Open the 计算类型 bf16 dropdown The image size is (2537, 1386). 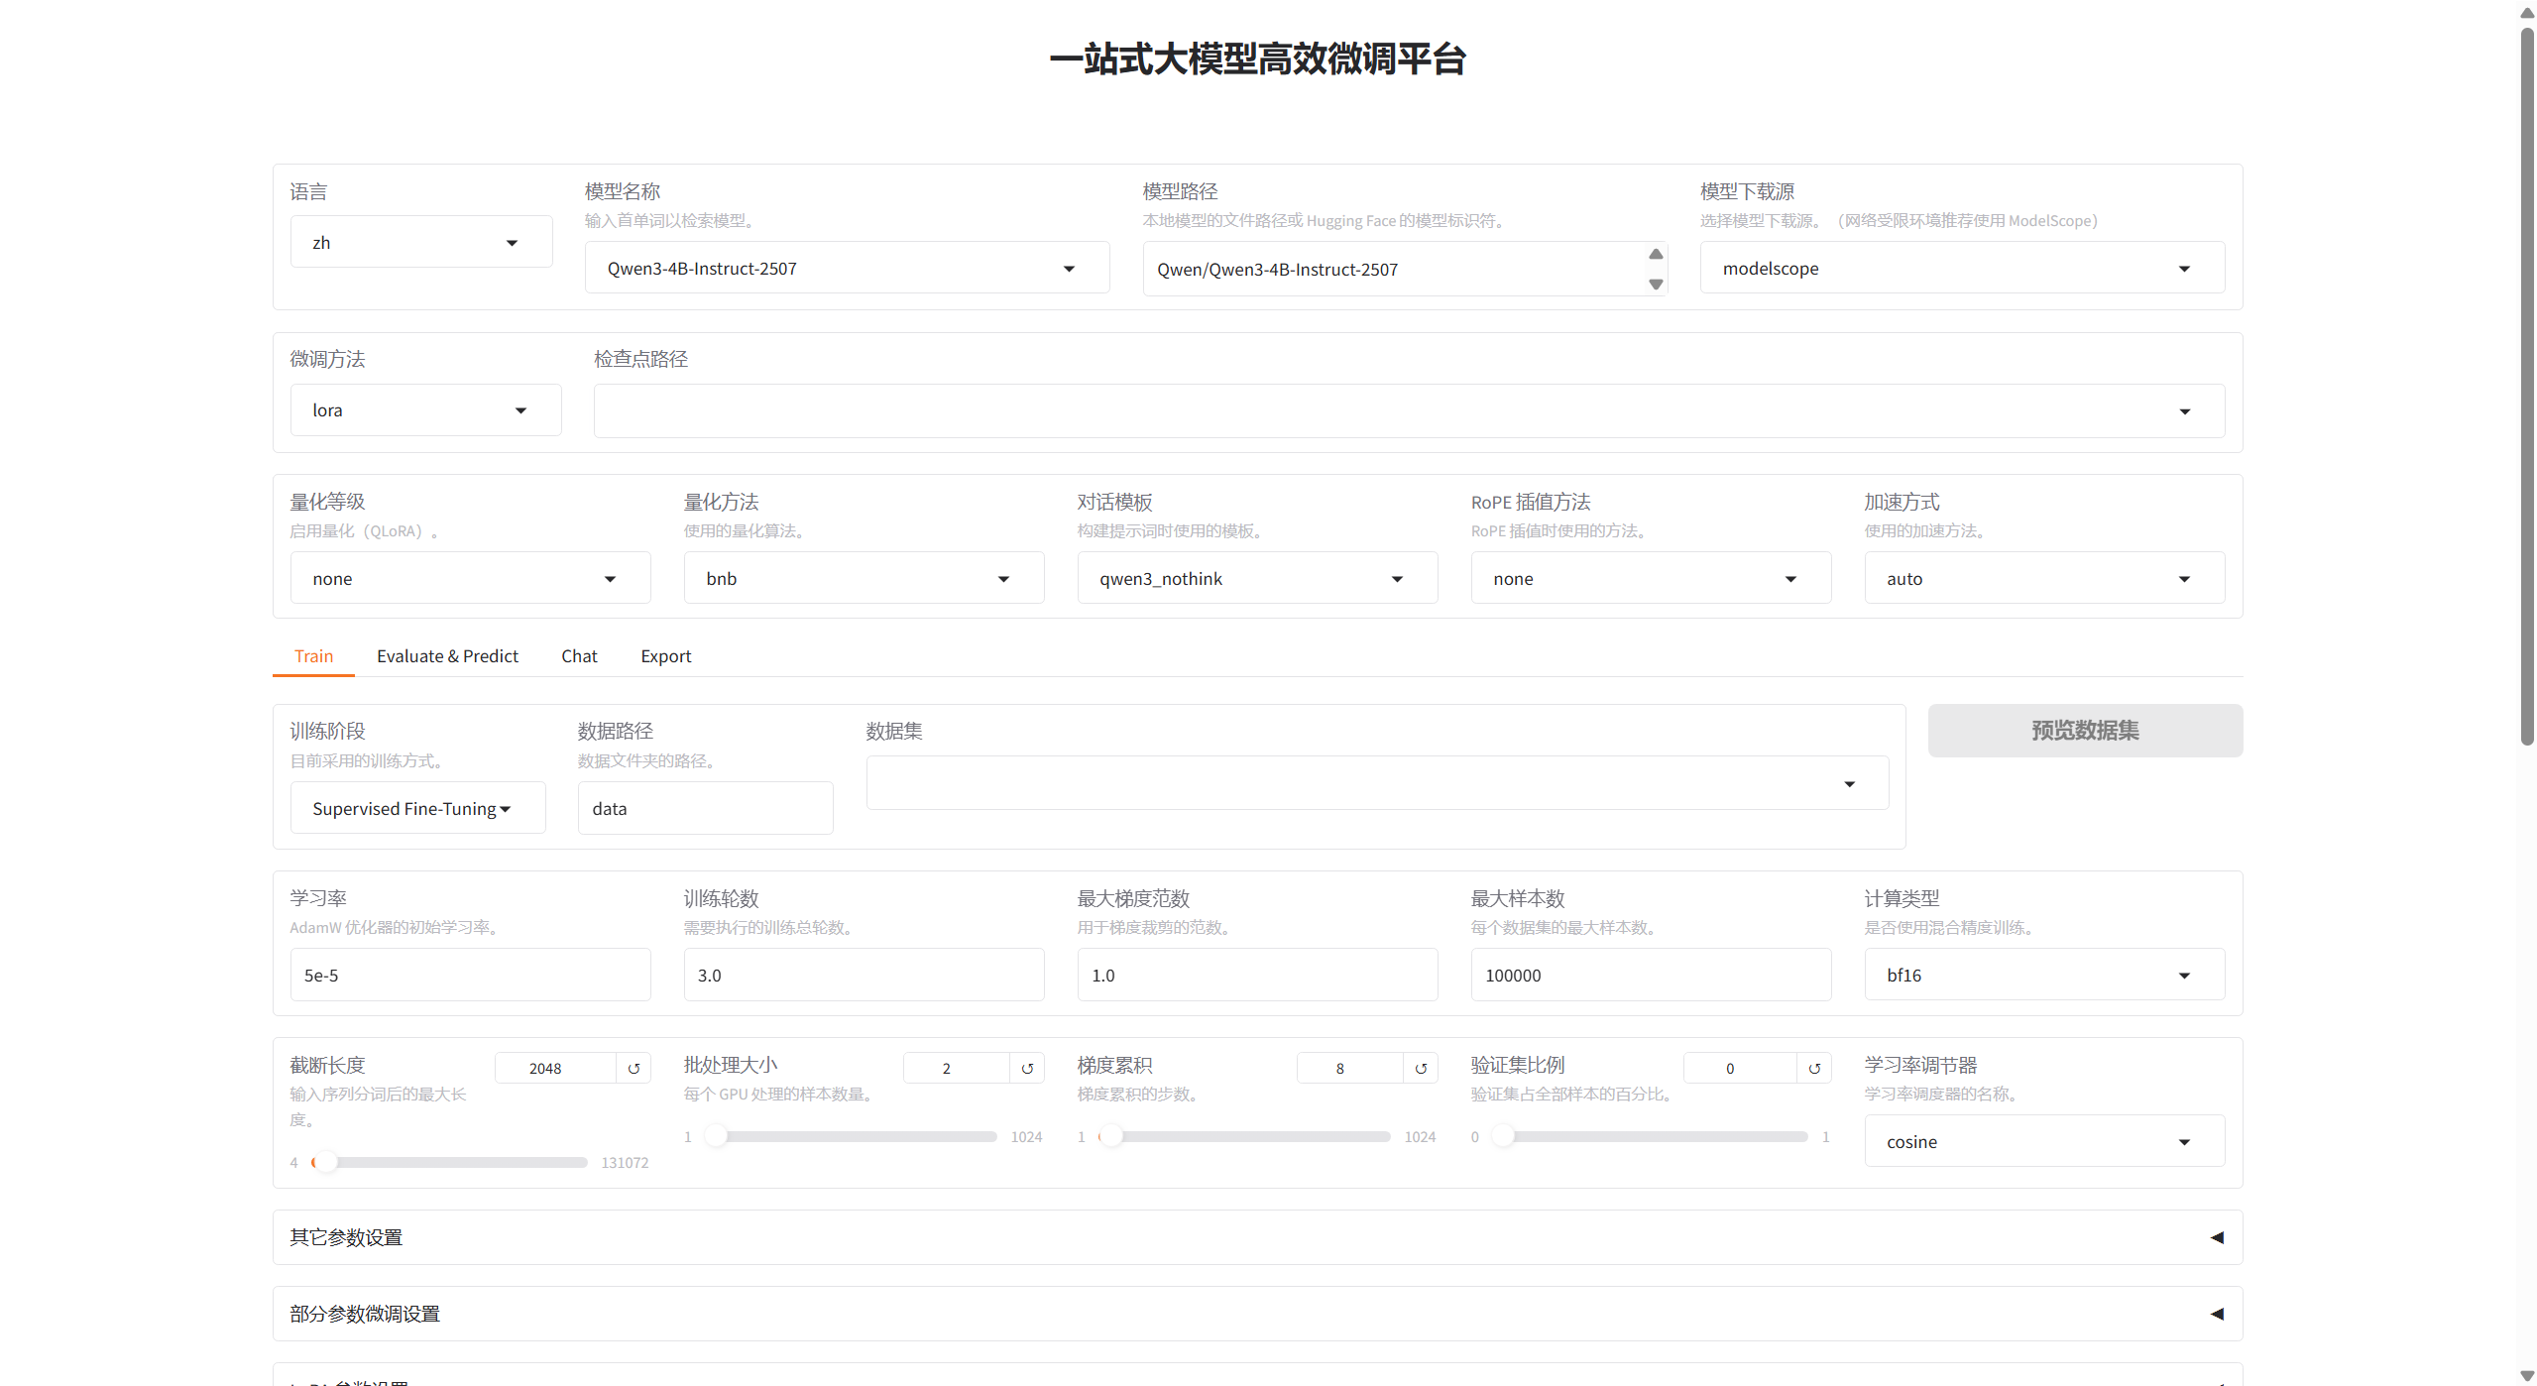(x=2043, y=976)
